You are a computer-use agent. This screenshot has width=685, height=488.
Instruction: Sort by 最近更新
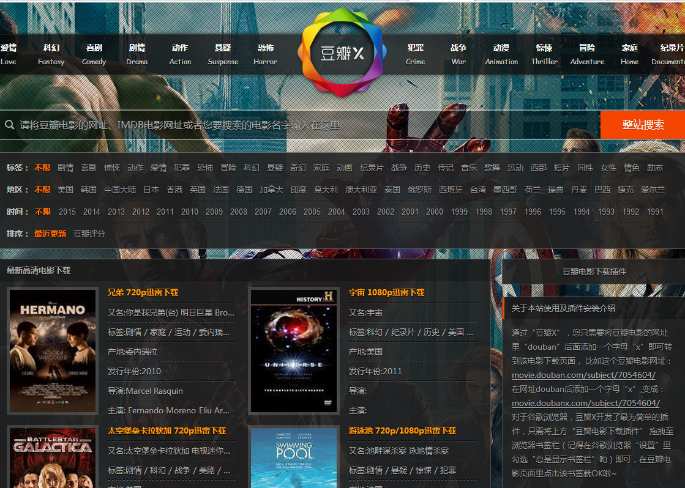pos(50,234)
